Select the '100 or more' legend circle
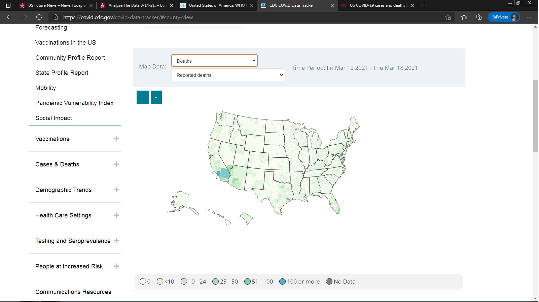Viewport: 539px width, 302px height. tap(283, 282)
